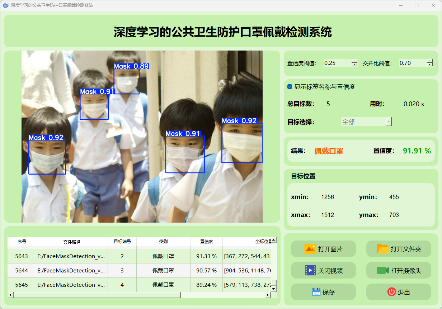Open the target selection dropdown

[388, 122]
